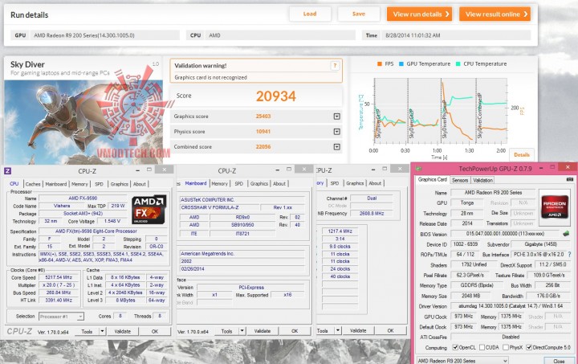Open AMD Radeon R9 200 Series GPU dropdown
The height and width of the screenshot is (364, 578).
462,360
